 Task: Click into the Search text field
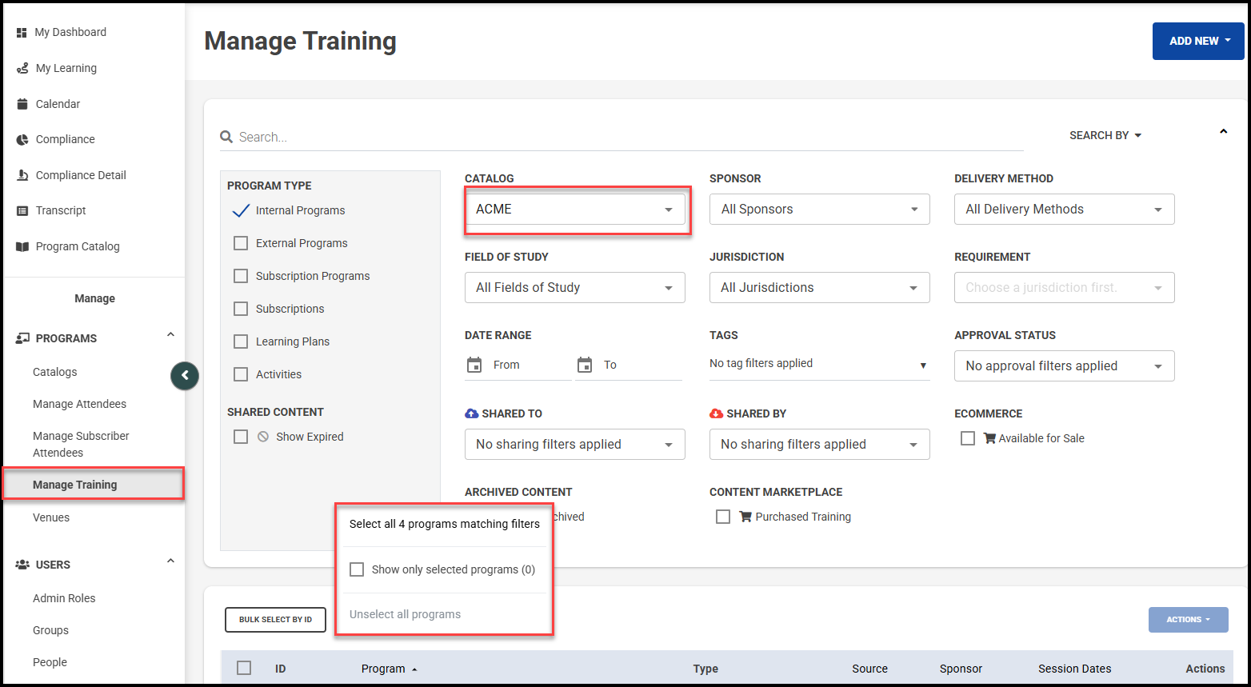pyautogui.click(x=624, y=138)
